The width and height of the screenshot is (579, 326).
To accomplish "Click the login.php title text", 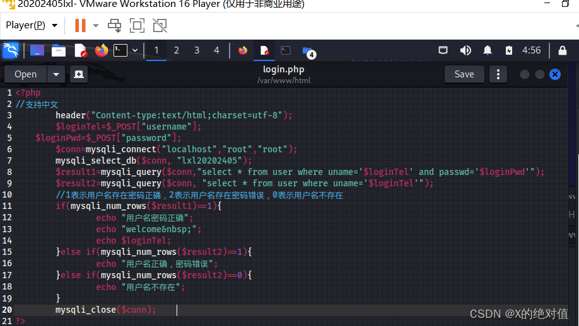I will [284, 69].
